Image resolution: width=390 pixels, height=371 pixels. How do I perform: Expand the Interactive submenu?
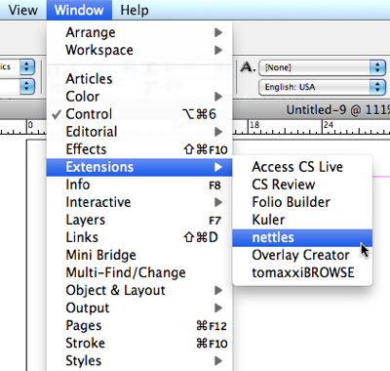coord(139,202)
